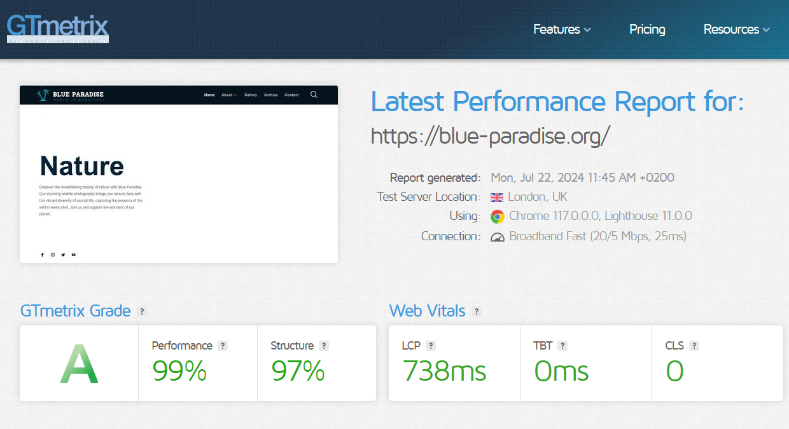Click the connection speed gauge icon
Image resolution: width=789 pixels, height=429 pixels.
pos(498,237)
